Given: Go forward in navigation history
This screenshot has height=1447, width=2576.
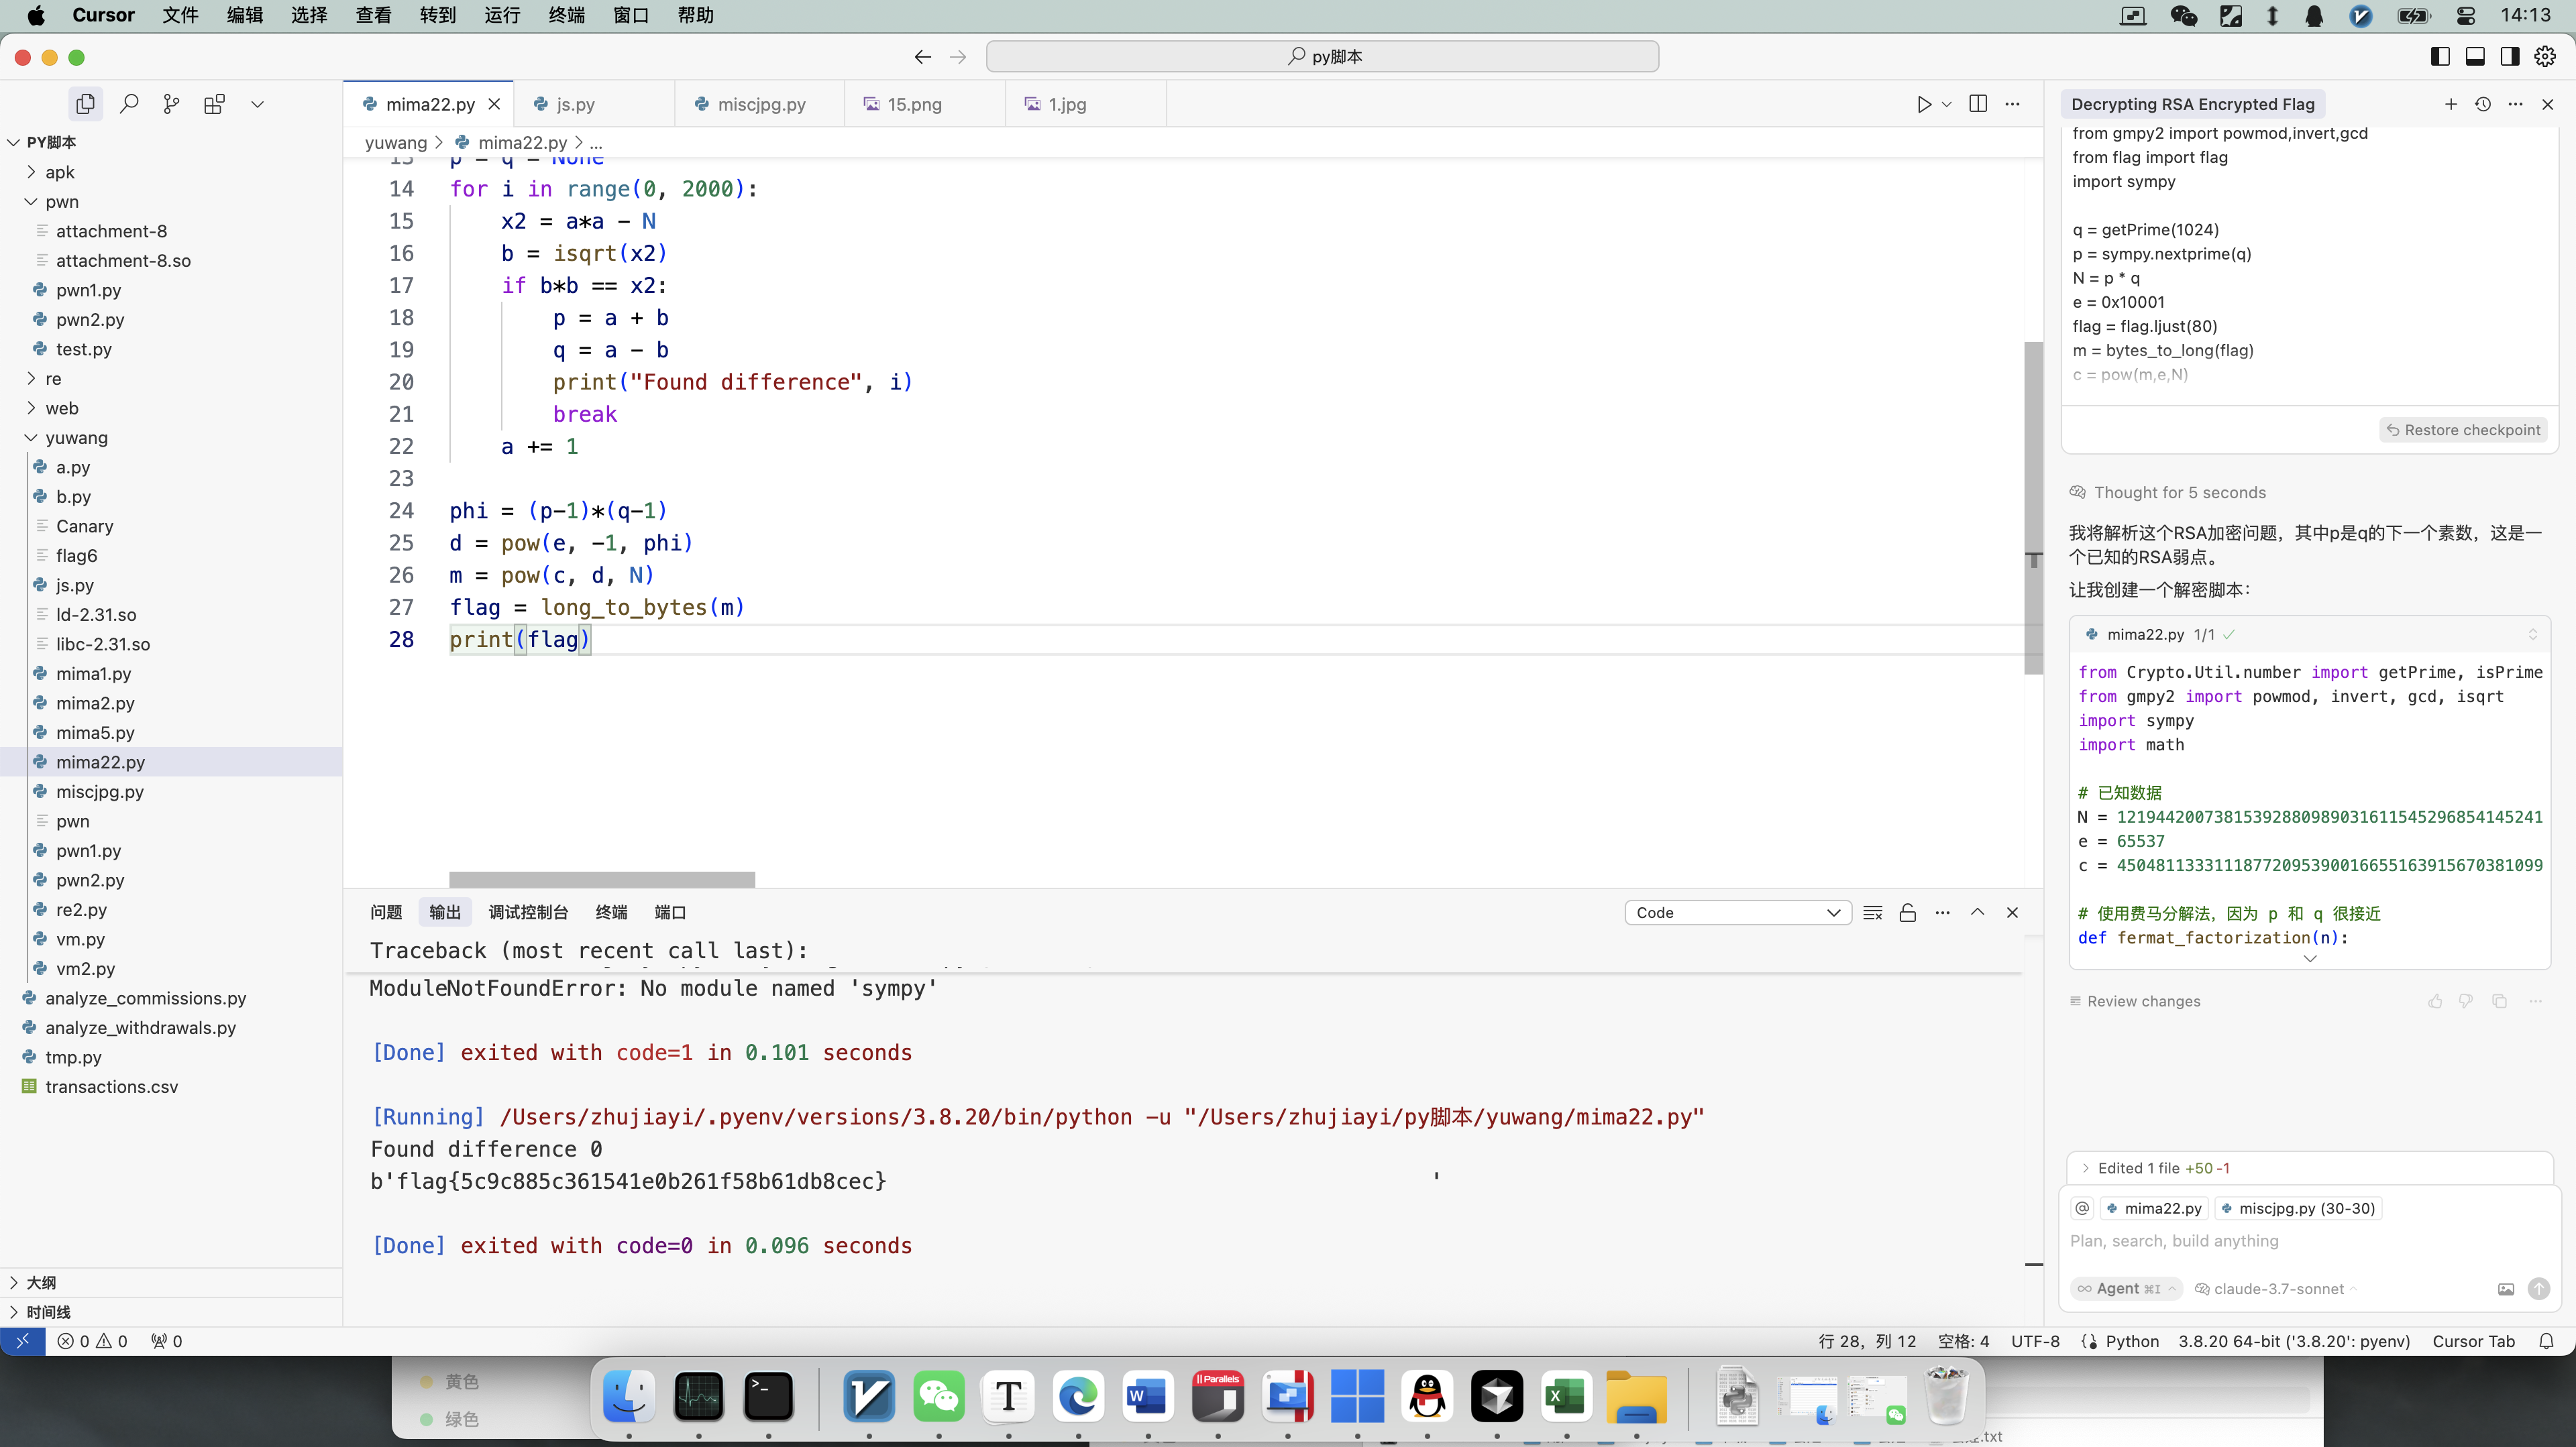Looking at the screenshot, I should pyautogui.click(x=958, y=57).
